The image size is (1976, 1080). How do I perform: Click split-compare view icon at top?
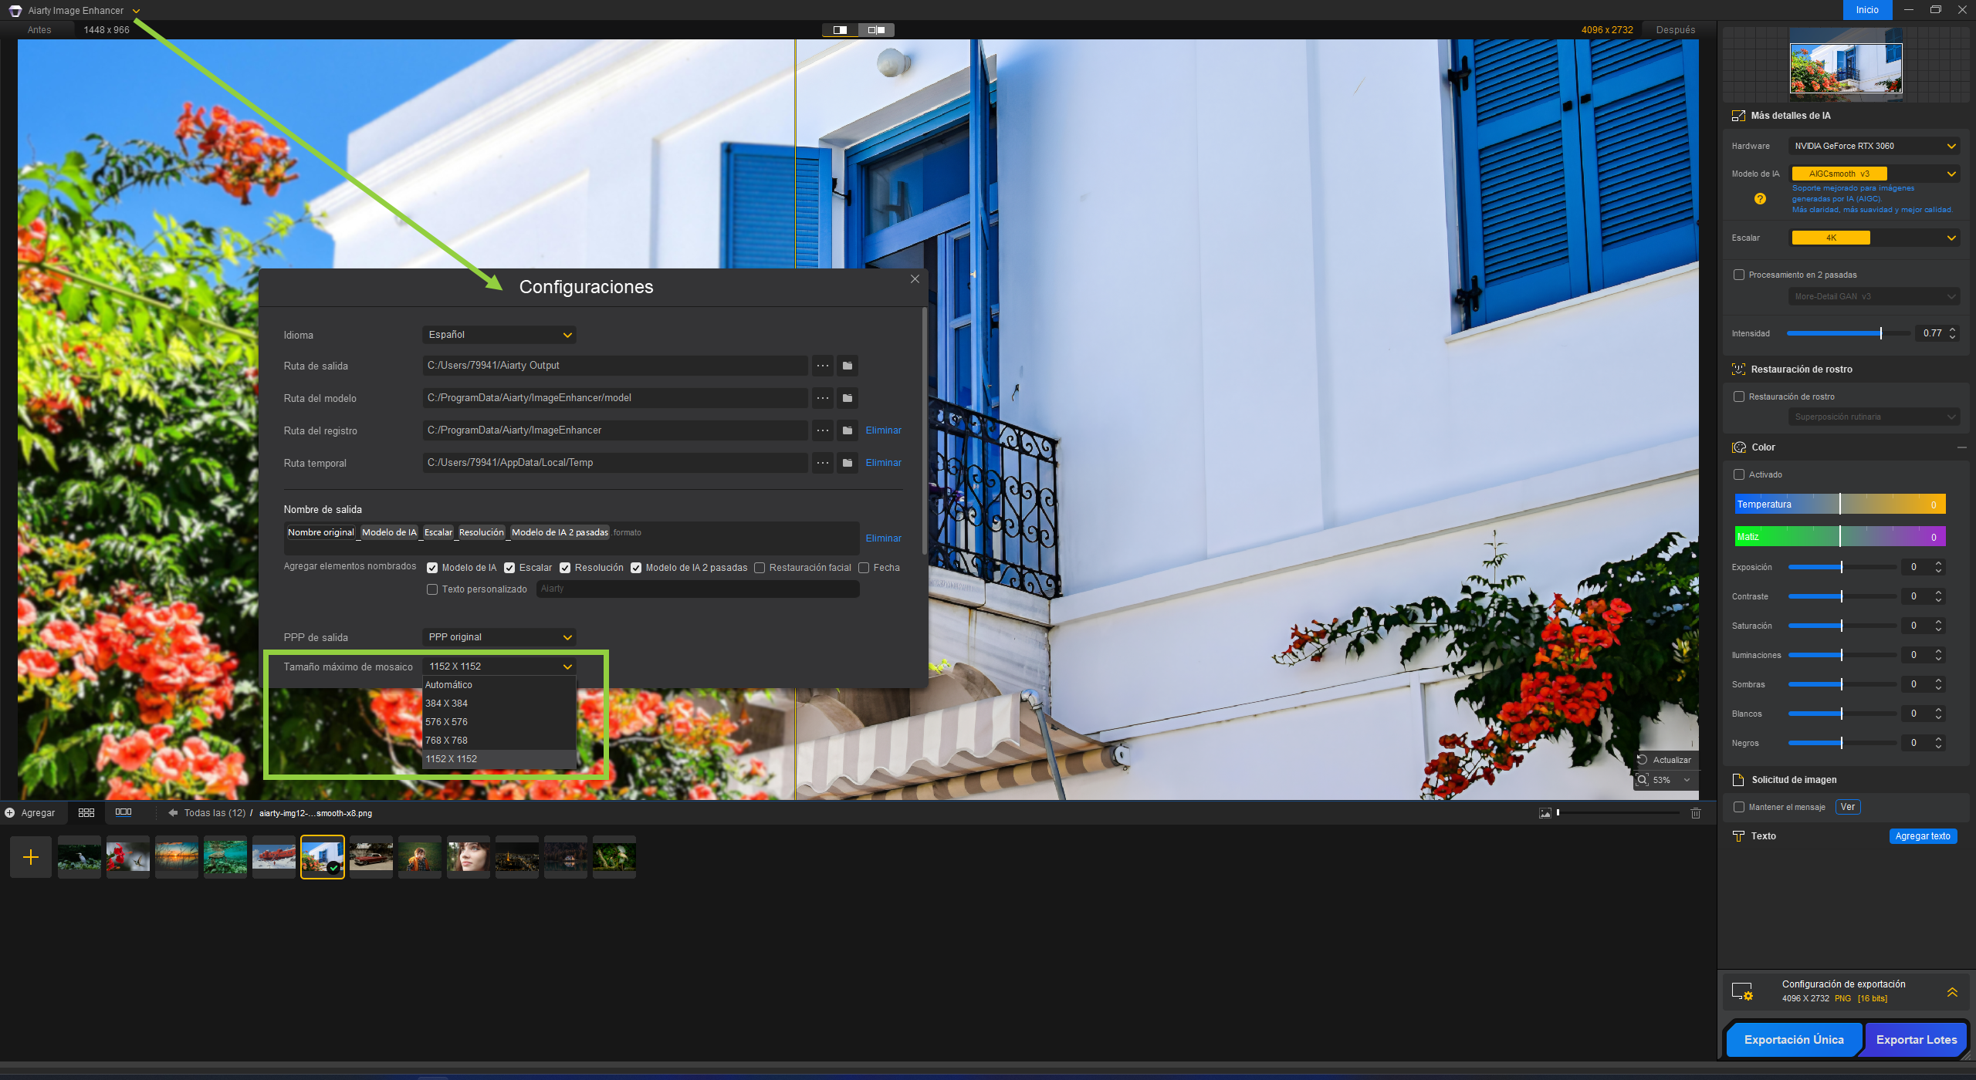tap(876, 30)
